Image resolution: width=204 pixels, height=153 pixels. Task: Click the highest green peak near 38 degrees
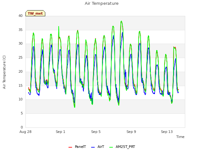point(121,21)
